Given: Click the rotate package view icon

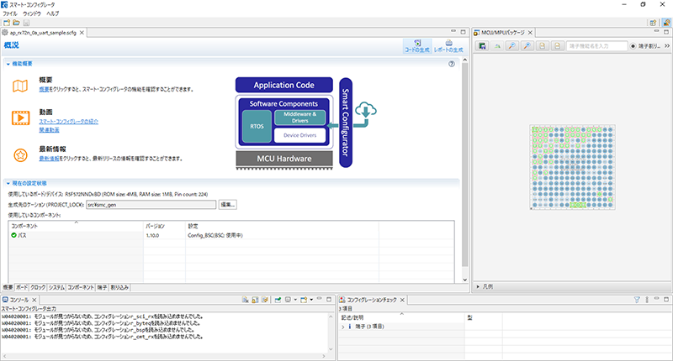Looking at the screenshot, I should pyautogui.click(x=497, y=46).
